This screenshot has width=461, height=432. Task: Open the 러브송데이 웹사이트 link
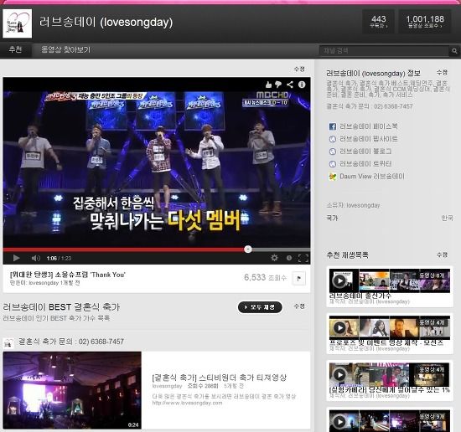click(x=369, y=139)
